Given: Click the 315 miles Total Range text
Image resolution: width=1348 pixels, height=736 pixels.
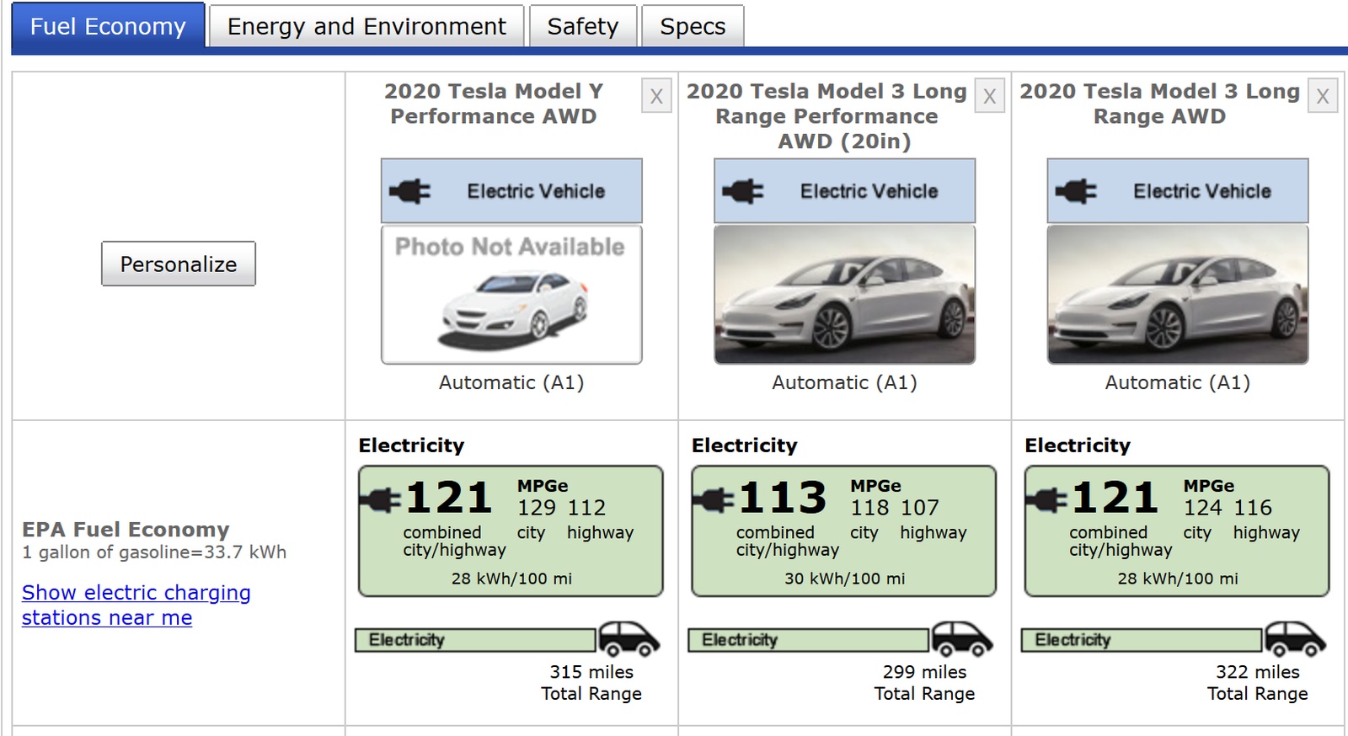Looking at the screenshot, I should pos(591,683).
